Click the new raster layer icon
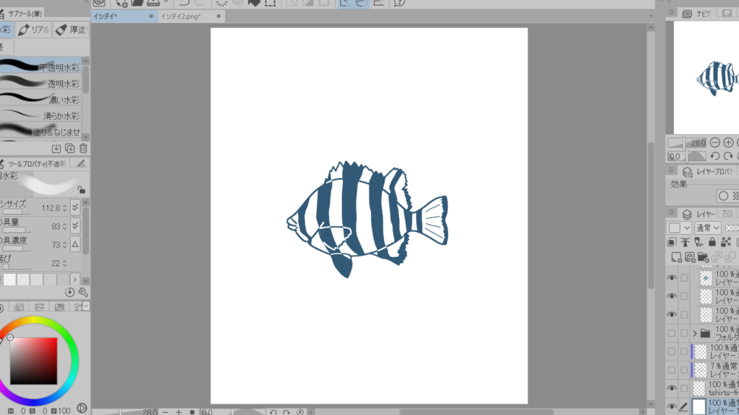739x415 pixels. pyautogui.click(x=676, y=257)
